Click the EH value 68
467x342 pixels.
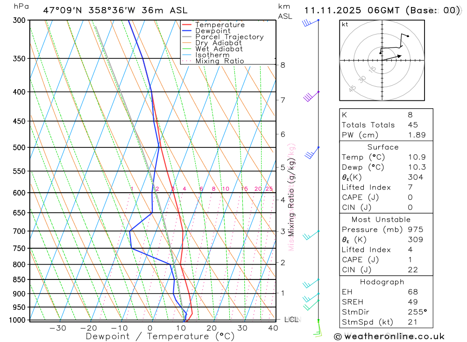pos(413,292)
